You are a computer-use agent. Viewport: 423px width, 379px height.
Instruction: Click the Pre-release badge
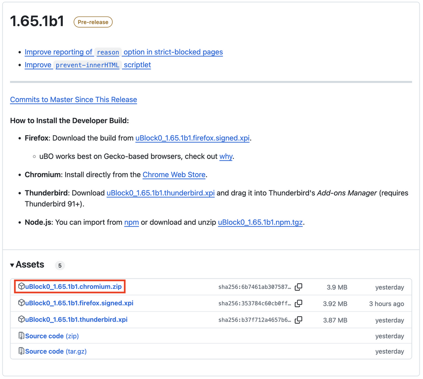pos(93,22)
